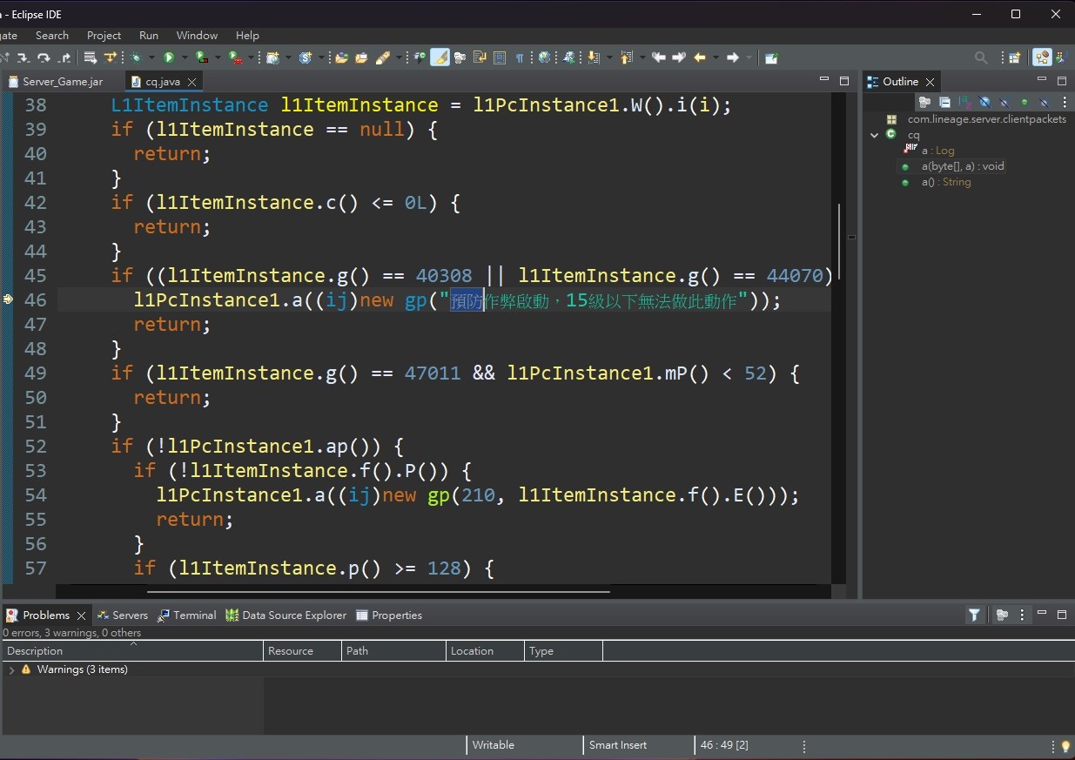Image resolution: width=1075 pixels, height=760 pixels.
Task: Toggle Block Selection Mode icon
Action: [x=500, y=57]
